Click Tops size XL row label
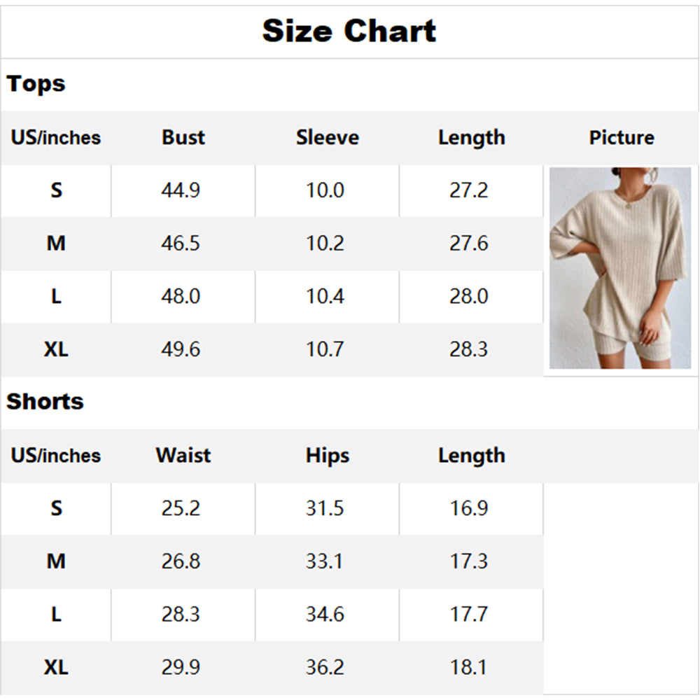This screenshot has width=700, height=700. coord(56,349)
